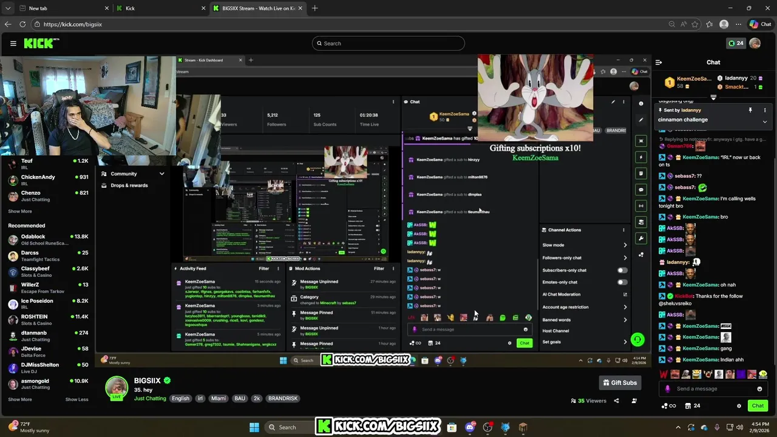This screenshot has width=777, height=437.
Task: Click Show More under Recommended
Action: [20, 399]
